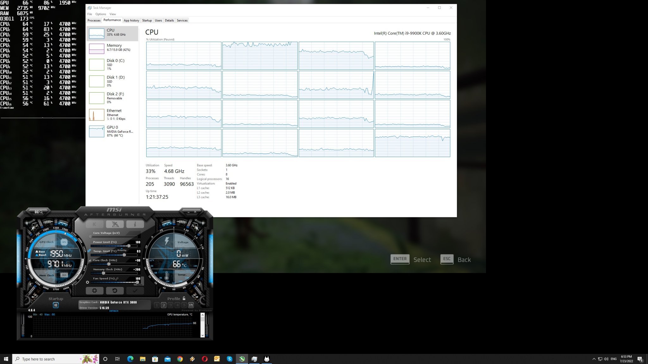Screen dimensions: 648x364
Task: Open Afterburner information panel via the i icon
Action: tap(135, 224)
